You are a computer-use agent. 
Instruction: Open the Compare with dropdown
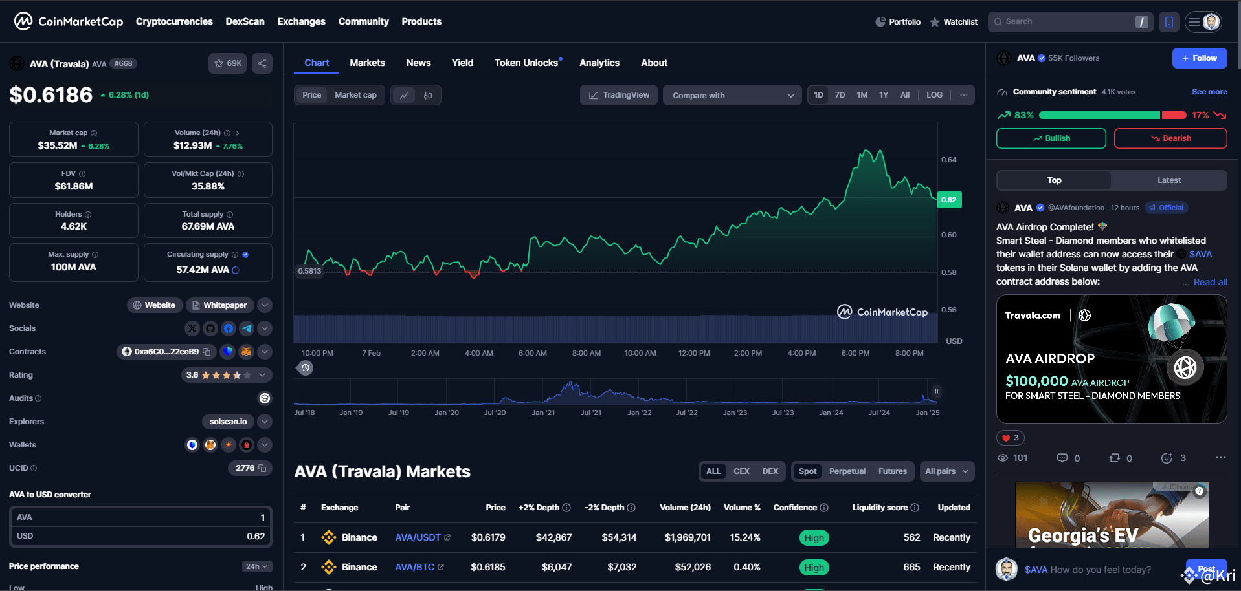pyautogui.click(x=732, y=95)
